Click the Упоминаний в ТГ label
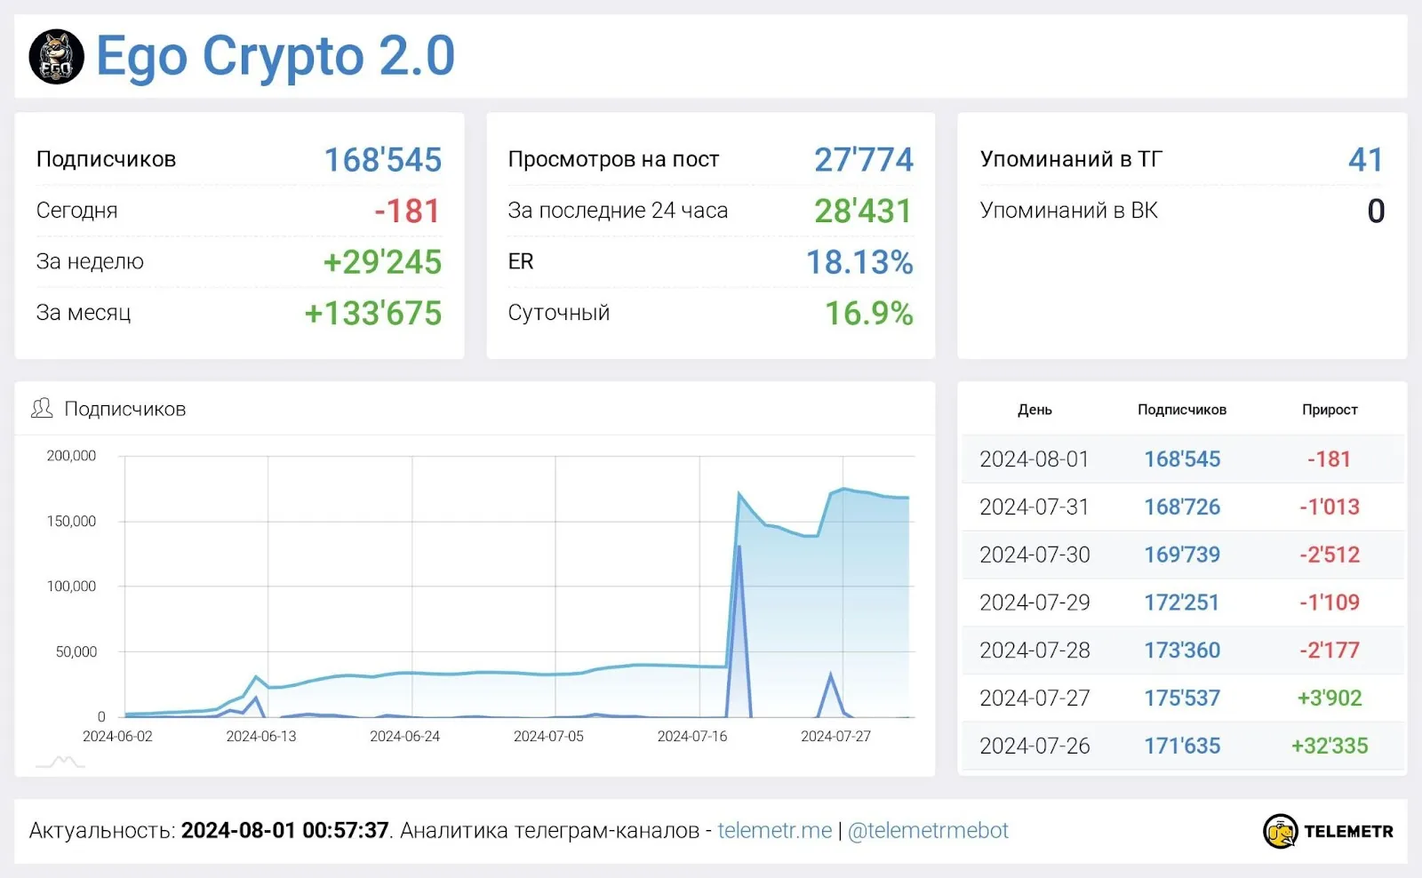This screenshot has width=1422, height=878. 1071,159
